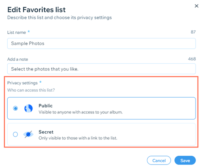This screenshot has width=202, height=167.
Task: Click the 'Only visible to those with a link' text
Action: pyautogui.click(x=78, y=138)
